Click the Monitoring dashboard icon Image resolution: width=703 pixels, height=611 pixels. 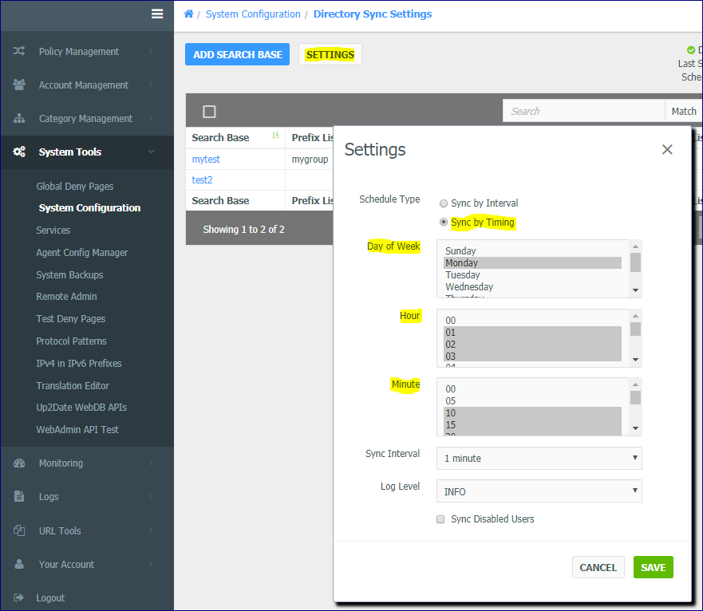19,463
